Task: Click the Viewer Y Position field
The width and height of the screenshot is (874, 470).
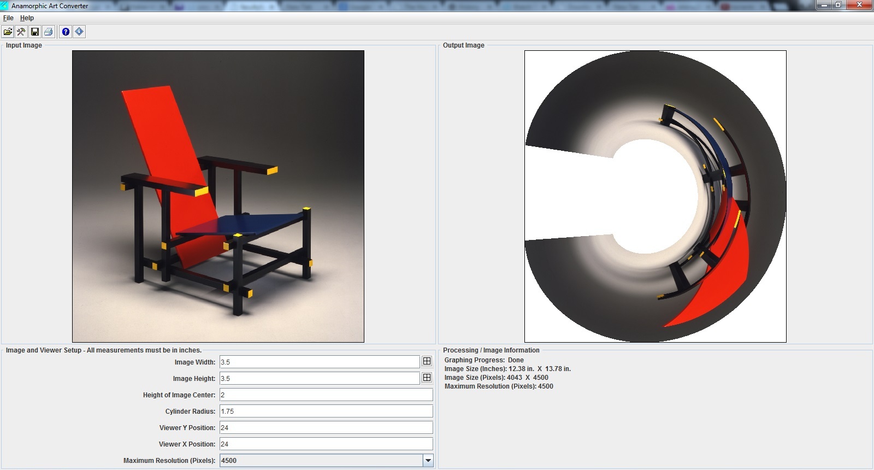Action: [x=326, y=427]
